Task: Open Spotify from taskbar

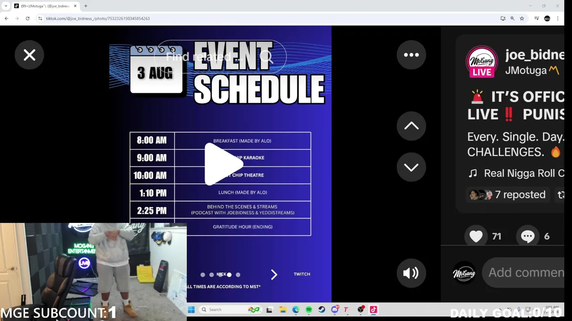Action: click(x=309, y=310)
